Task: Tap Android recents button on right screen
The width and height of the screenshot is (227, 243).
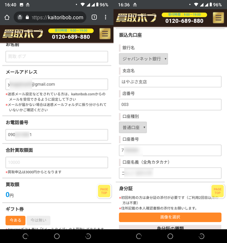Action: 201,236
